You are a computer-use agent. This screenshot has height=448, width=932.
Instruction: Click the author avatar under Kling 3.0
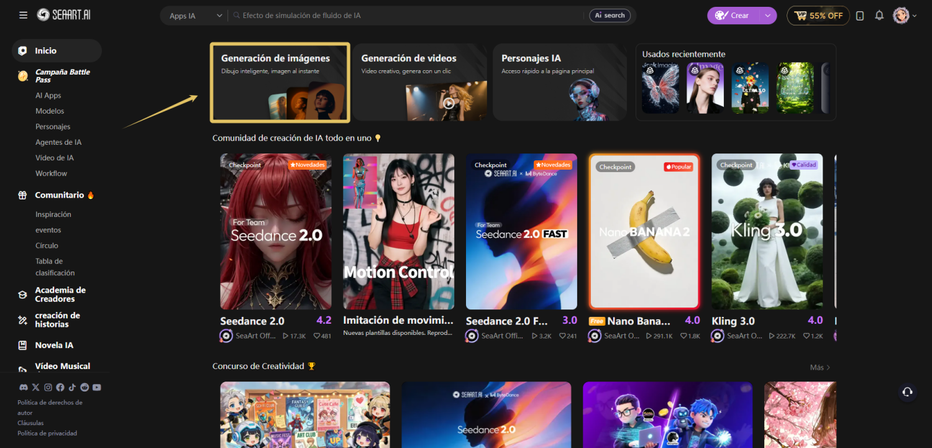point(718,336)
